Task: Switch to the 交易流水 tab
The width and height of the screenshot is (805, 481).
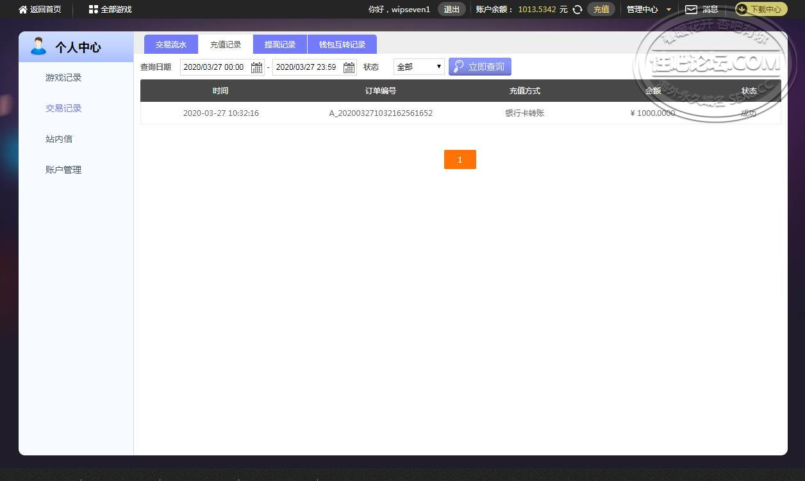Action: click(171, 45)
